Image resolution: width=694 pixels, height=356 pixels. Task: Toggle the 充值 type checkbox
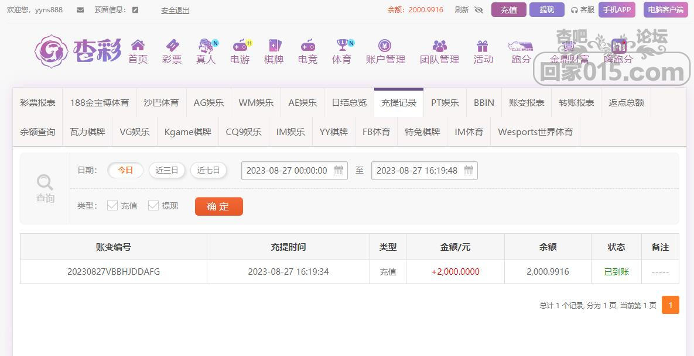112,205
